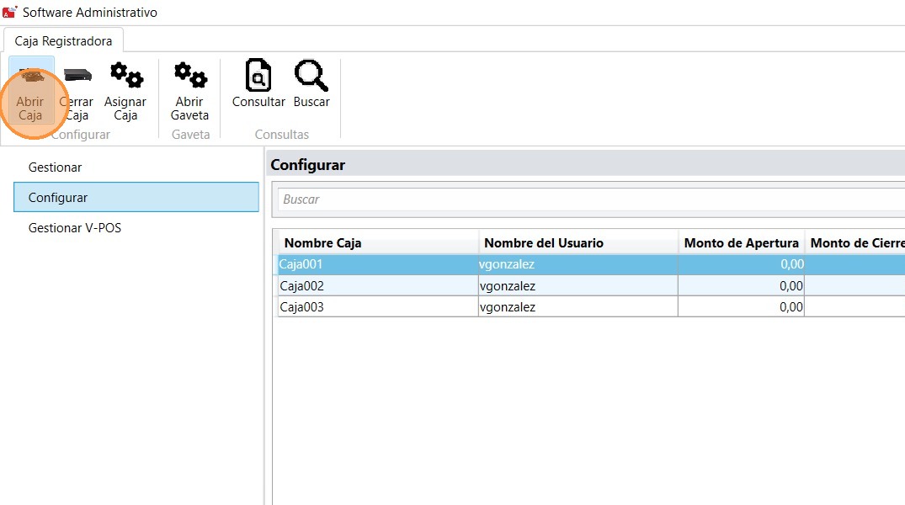The image size is (905, 505).
Task: Click the Buscar magnifier icon
Action: [311, 76]
